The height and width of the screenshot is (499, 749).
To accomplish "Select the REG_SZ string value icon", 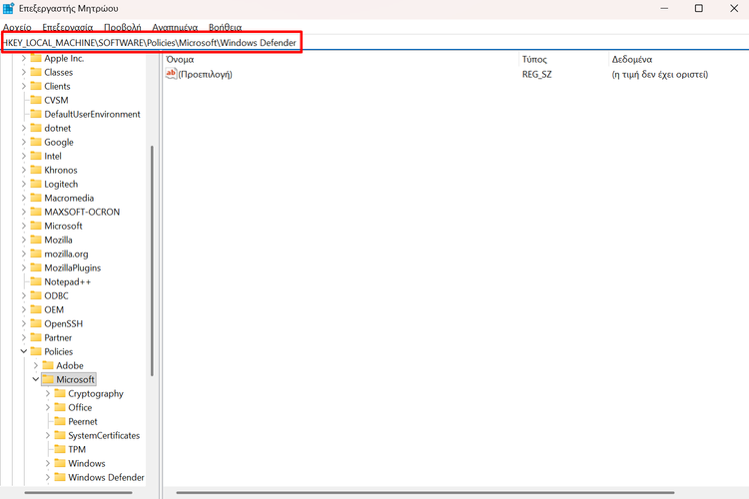I will 171,74.
